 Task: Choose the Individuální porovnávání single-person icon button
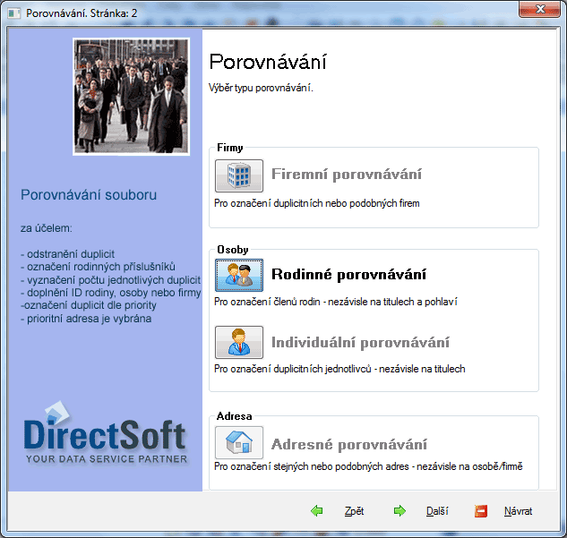tap(239, 342)
